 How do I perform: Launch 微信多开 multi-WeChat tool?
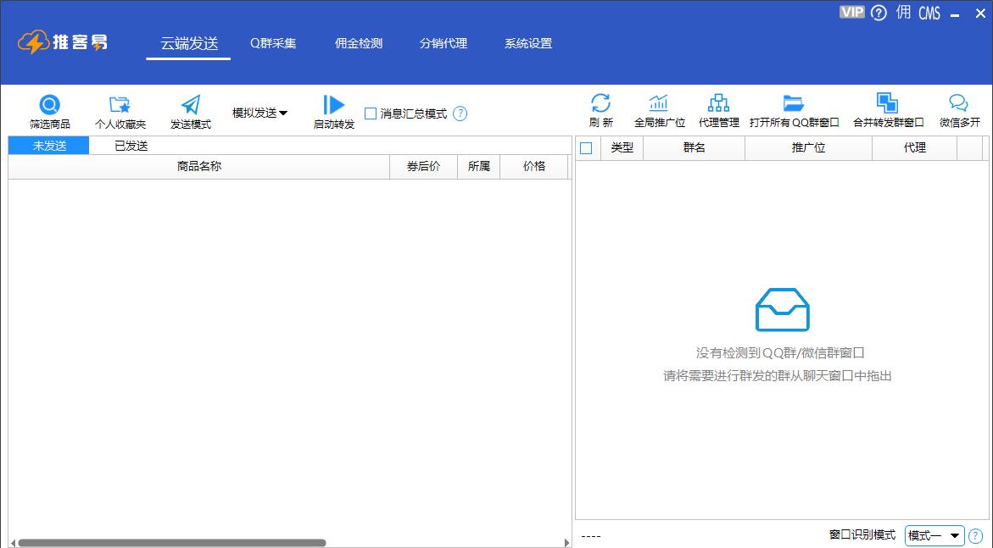coord(958,103)
